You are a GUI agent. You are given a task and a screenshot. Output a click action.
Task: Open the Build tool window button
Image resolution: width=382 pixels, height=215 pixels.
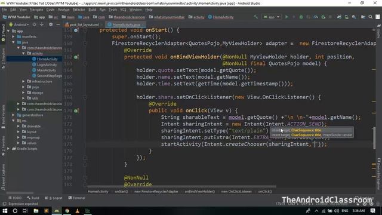(x=33, y=198)
